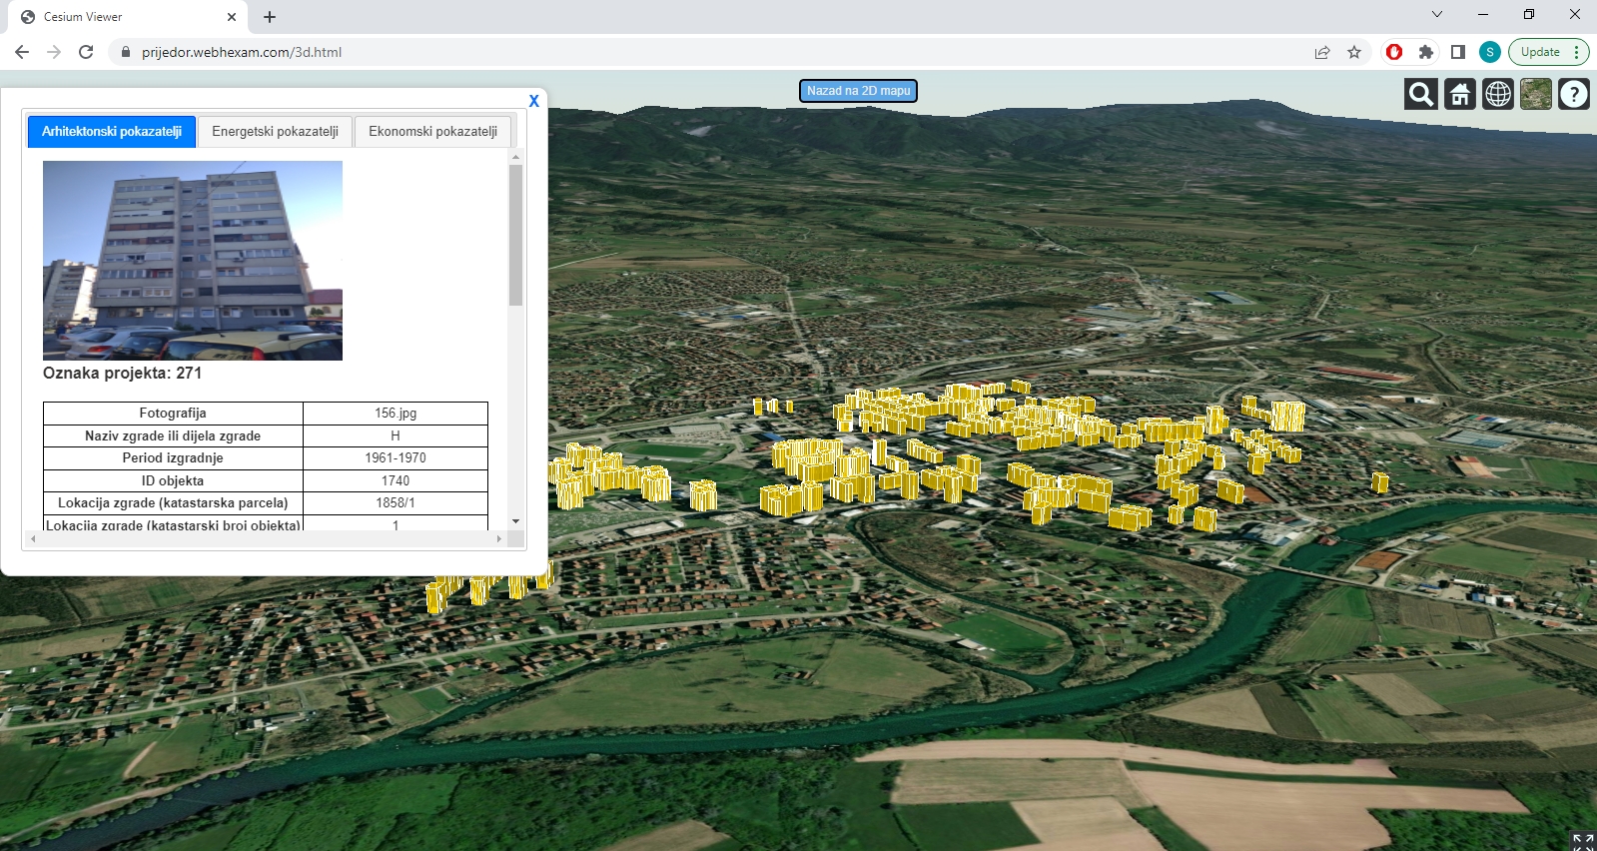The image size is (1597, 851).
Task: Open the base layer imagery picker
Action: tap(1535, 94)
